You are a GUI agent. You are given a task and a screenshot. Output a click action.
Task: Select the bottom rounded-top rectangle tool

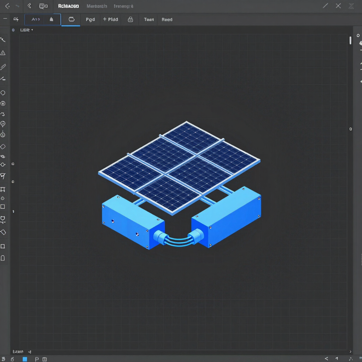[3, 258]
